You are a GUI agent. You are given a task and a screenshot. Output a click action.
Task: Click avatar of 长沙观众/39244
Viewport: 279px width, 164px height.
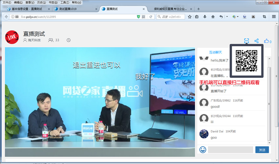click(204, 118)
